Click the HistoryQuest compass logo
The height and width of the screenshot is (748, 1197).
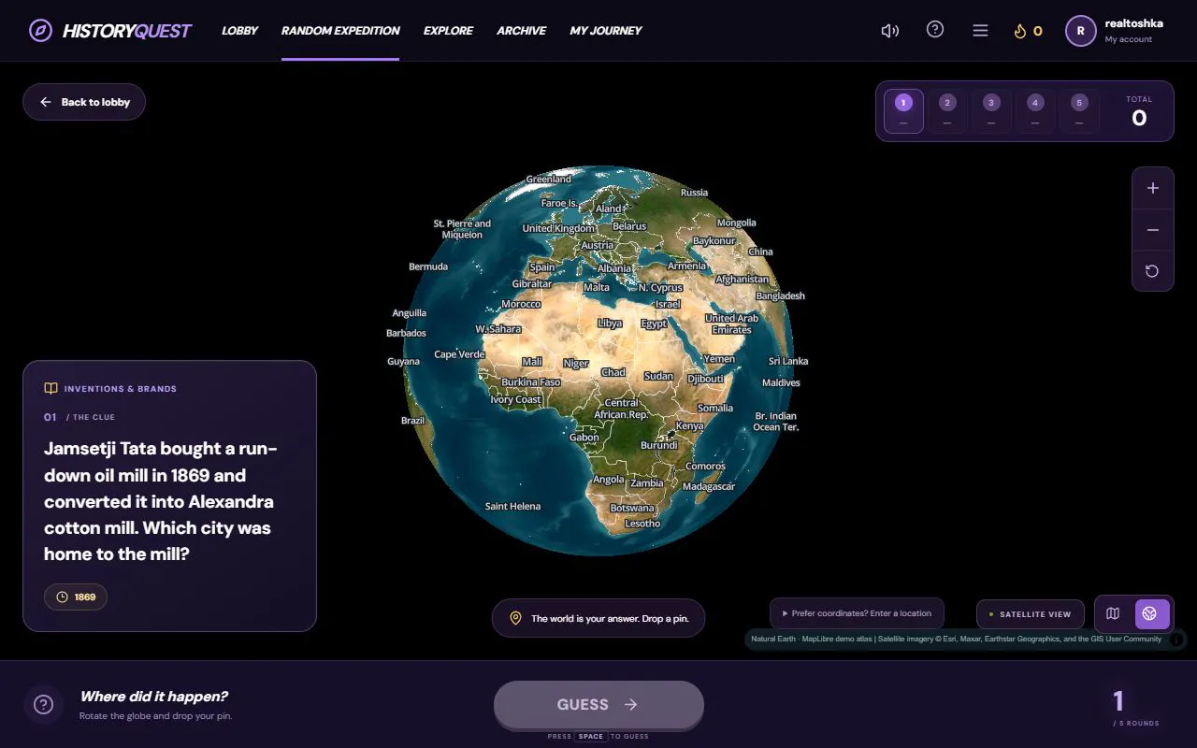tap(40, 31)
